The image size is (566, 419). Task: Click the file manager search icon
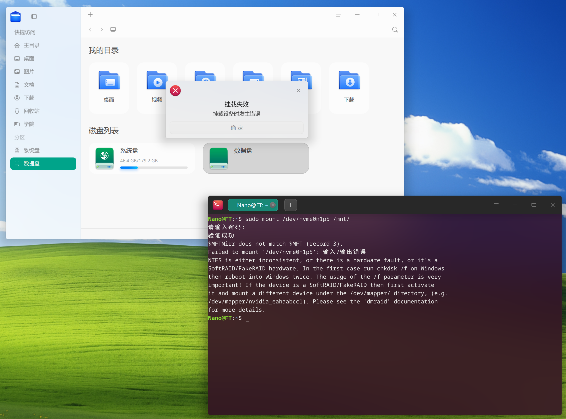[x=395, y=30]
